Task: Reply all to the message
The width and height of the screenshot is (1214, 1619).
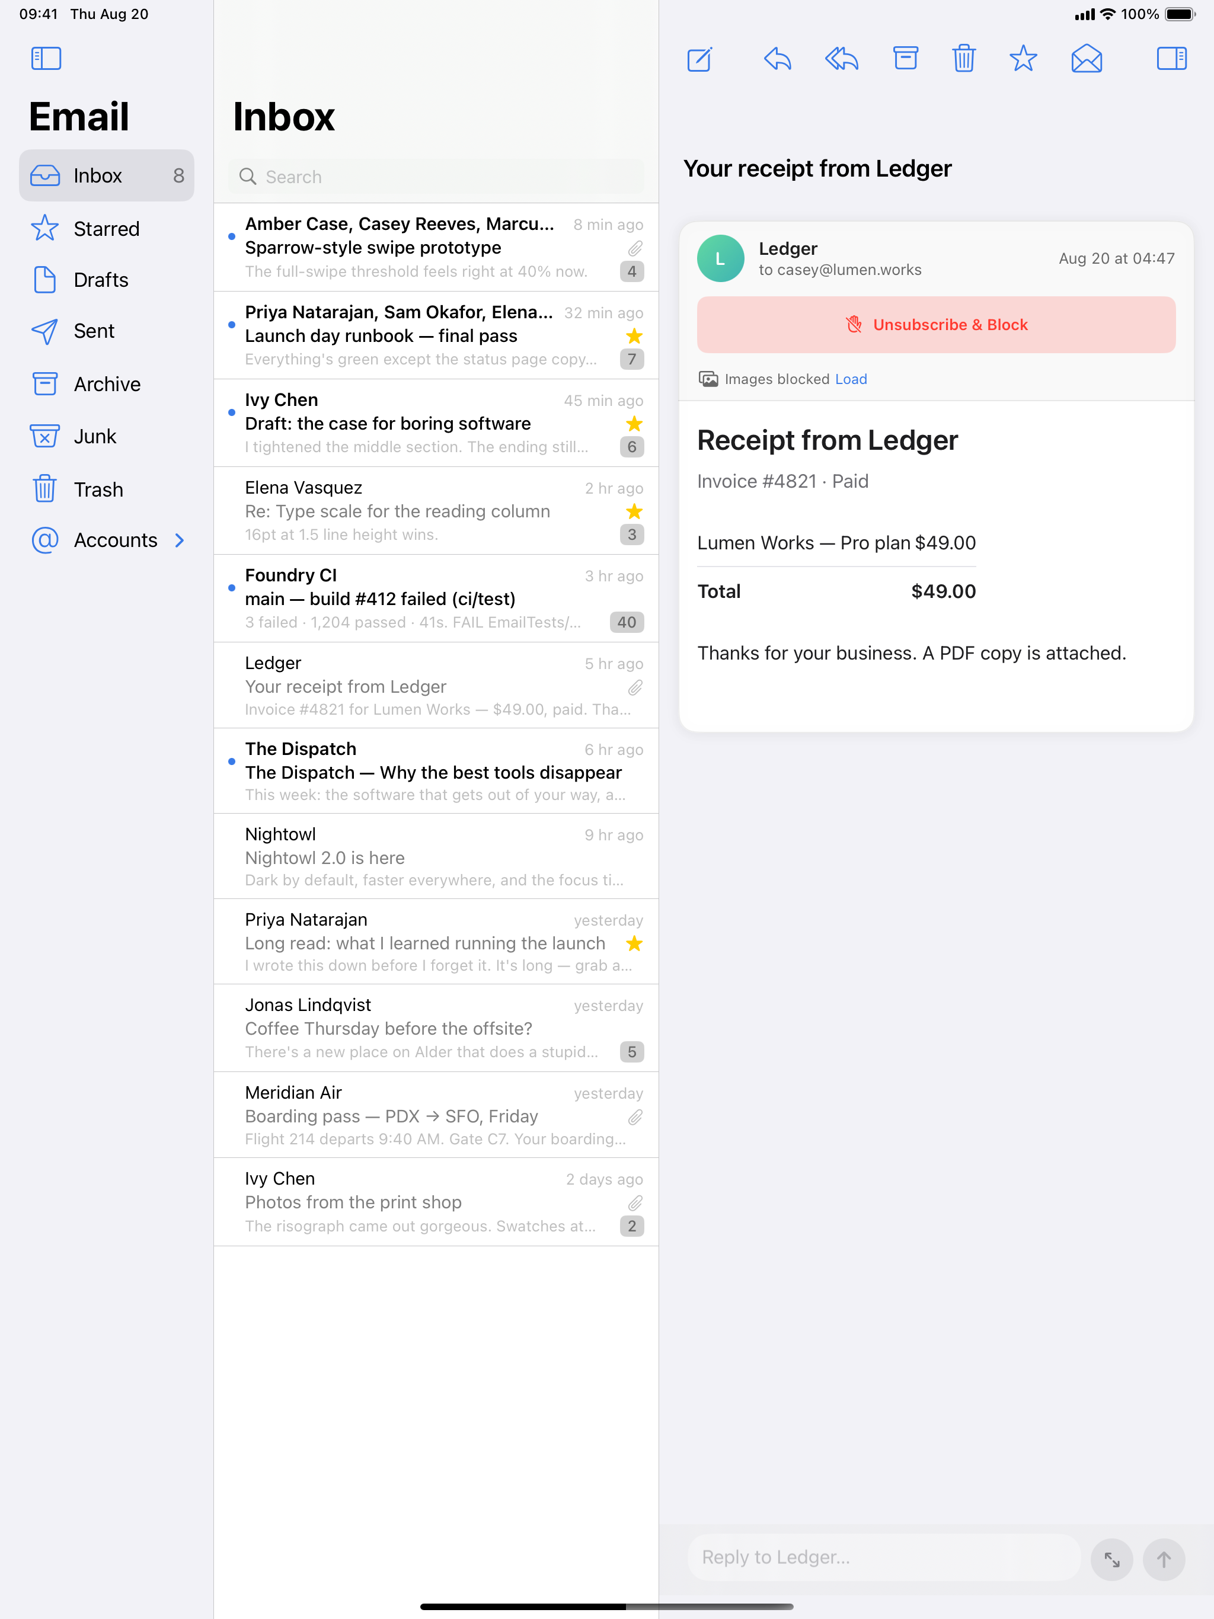Action: tap(841, 59)
